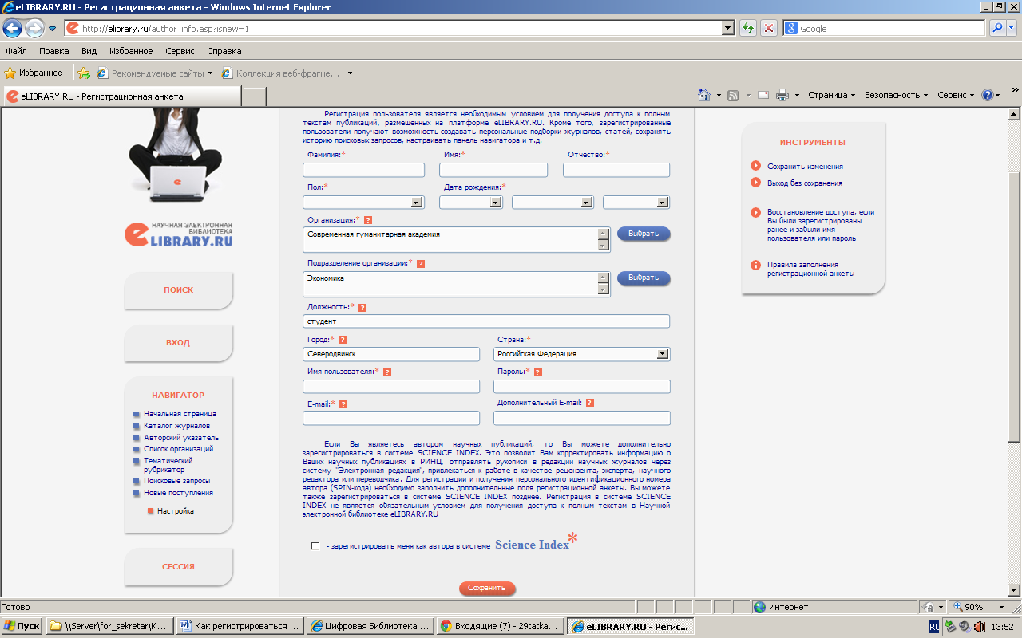
Task: Stop loading with red X icon
Action: tap(769, 28)
